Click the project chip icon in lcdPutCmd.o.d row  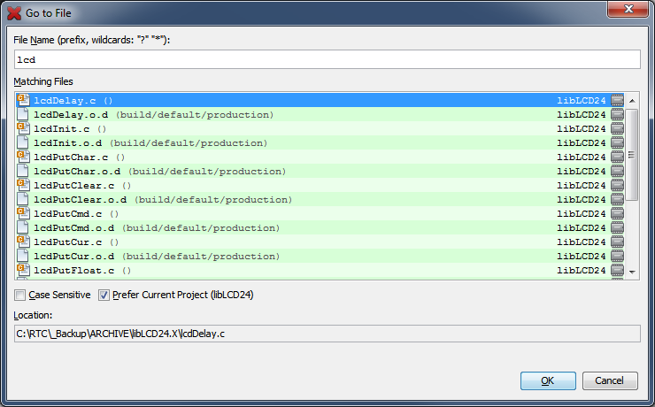pyautogui.click(x=617, y=228)
